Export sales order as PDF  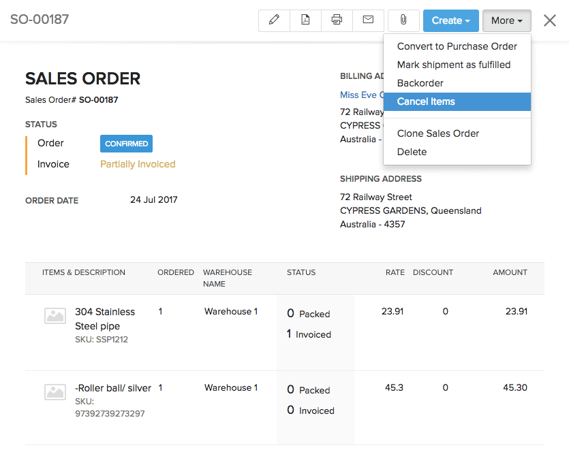click(305, 20)
